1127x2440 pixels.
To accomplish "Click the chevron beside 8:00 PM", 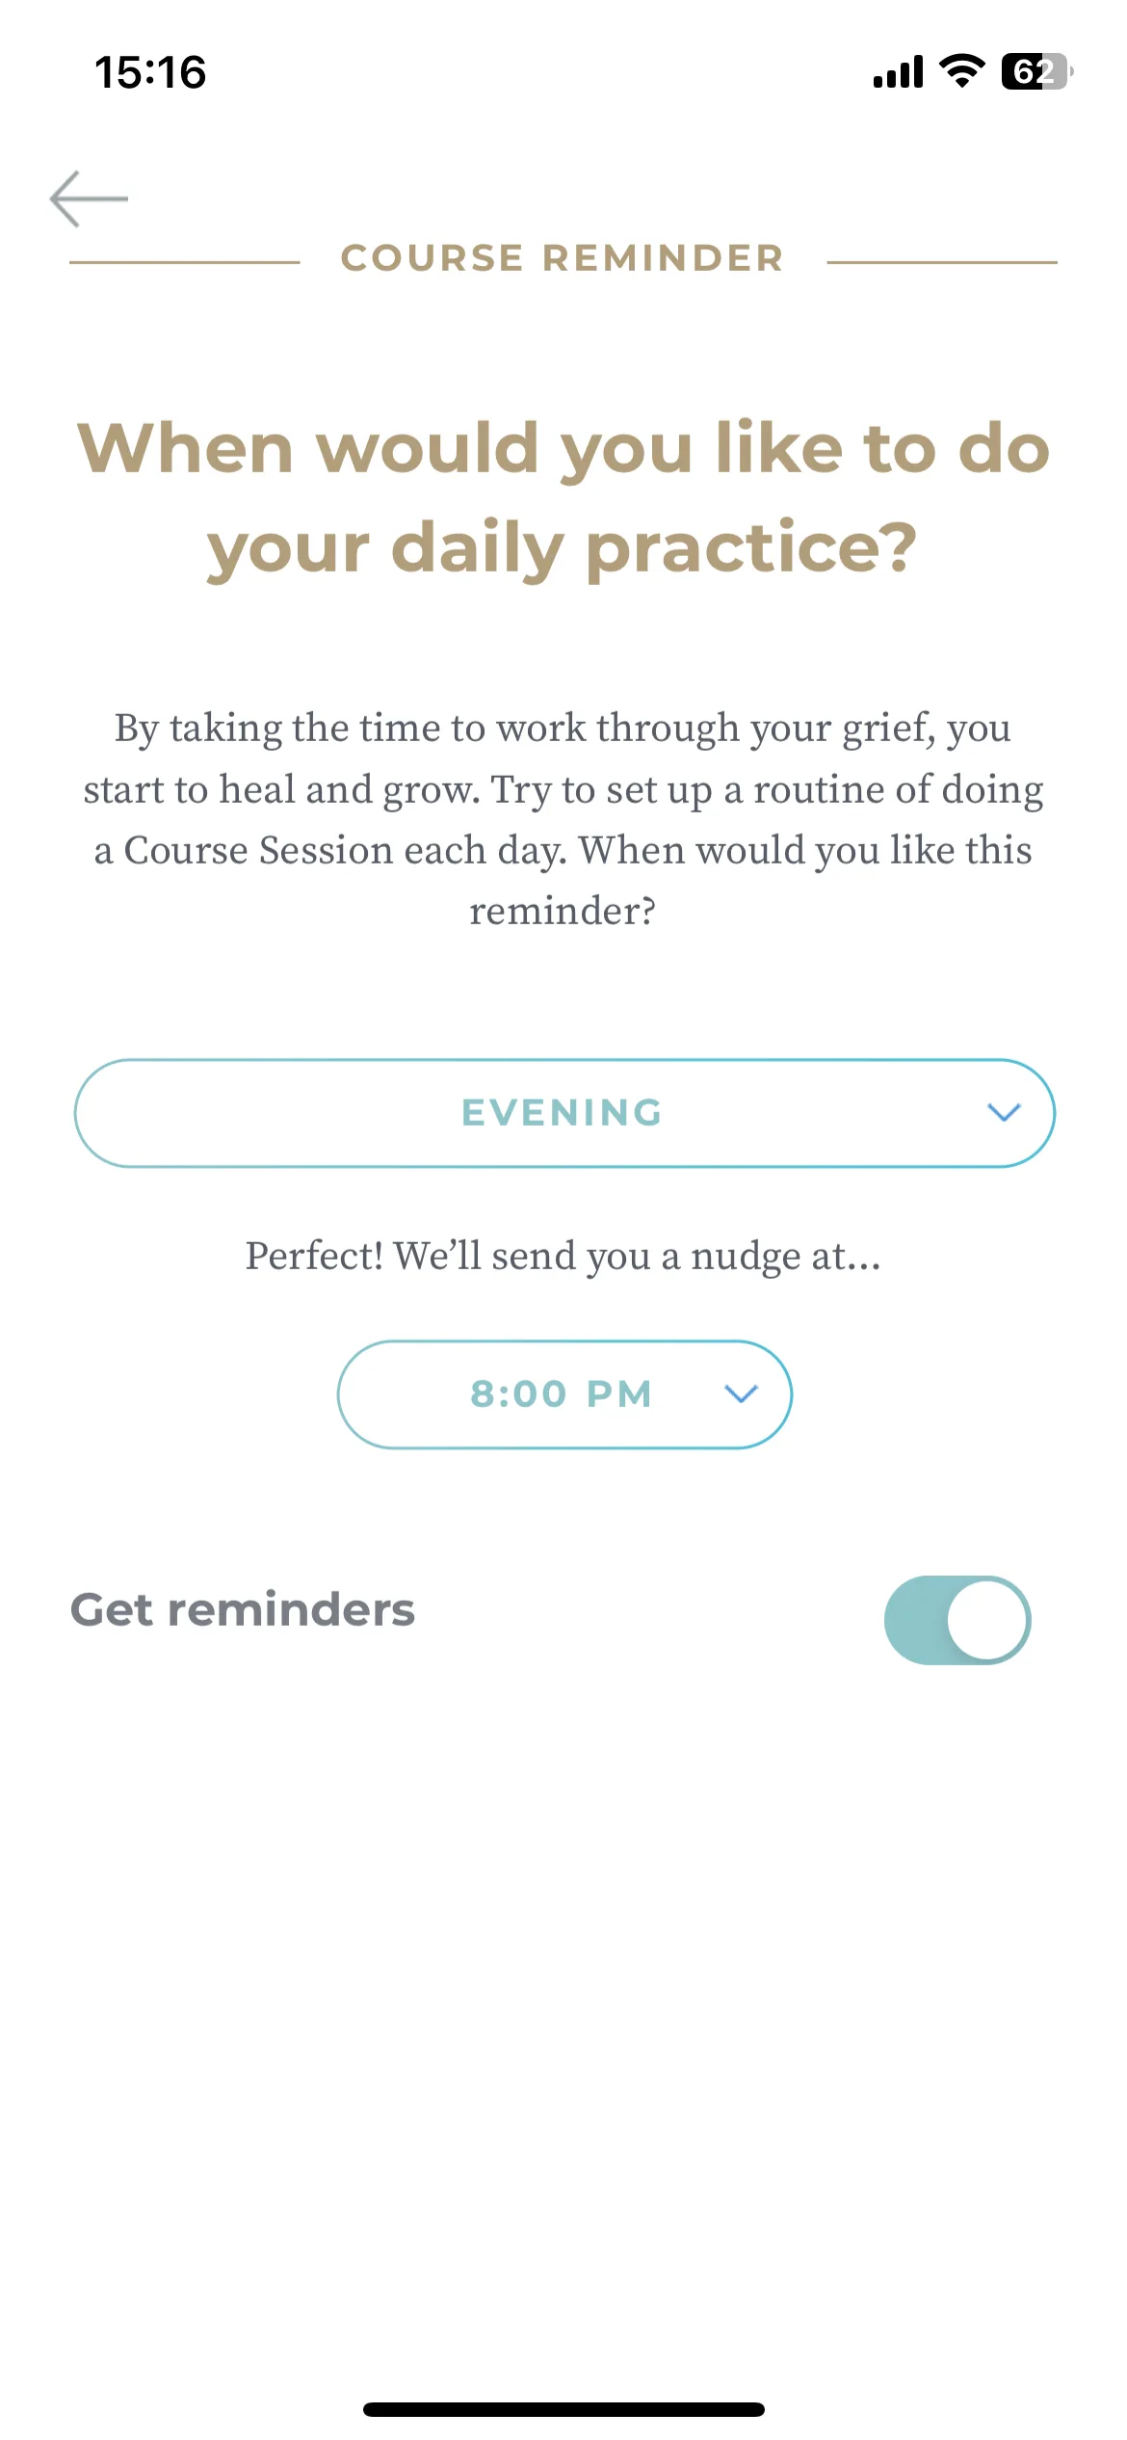I will click(741, 1393).
